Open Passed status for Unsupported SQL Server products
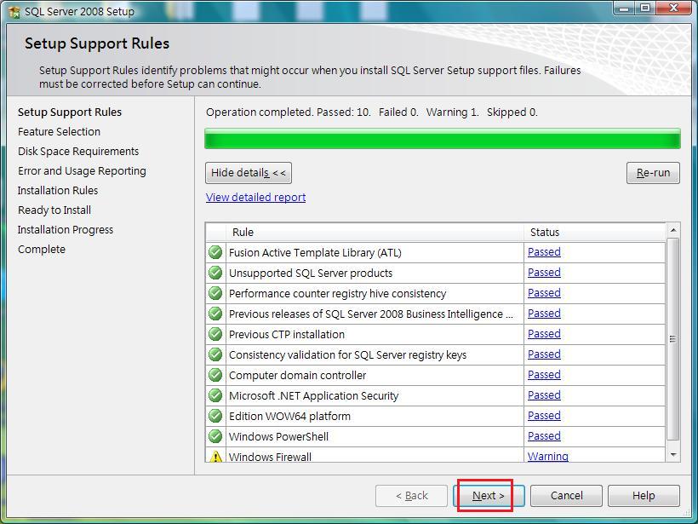Screen dimensions: 698x524 point(544,273)
